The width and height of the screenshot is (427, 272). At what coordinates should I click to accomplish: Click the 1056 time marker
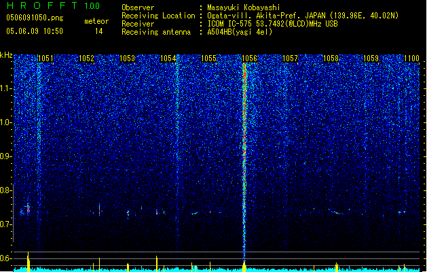pyautogui.click(x=249, y=58)
